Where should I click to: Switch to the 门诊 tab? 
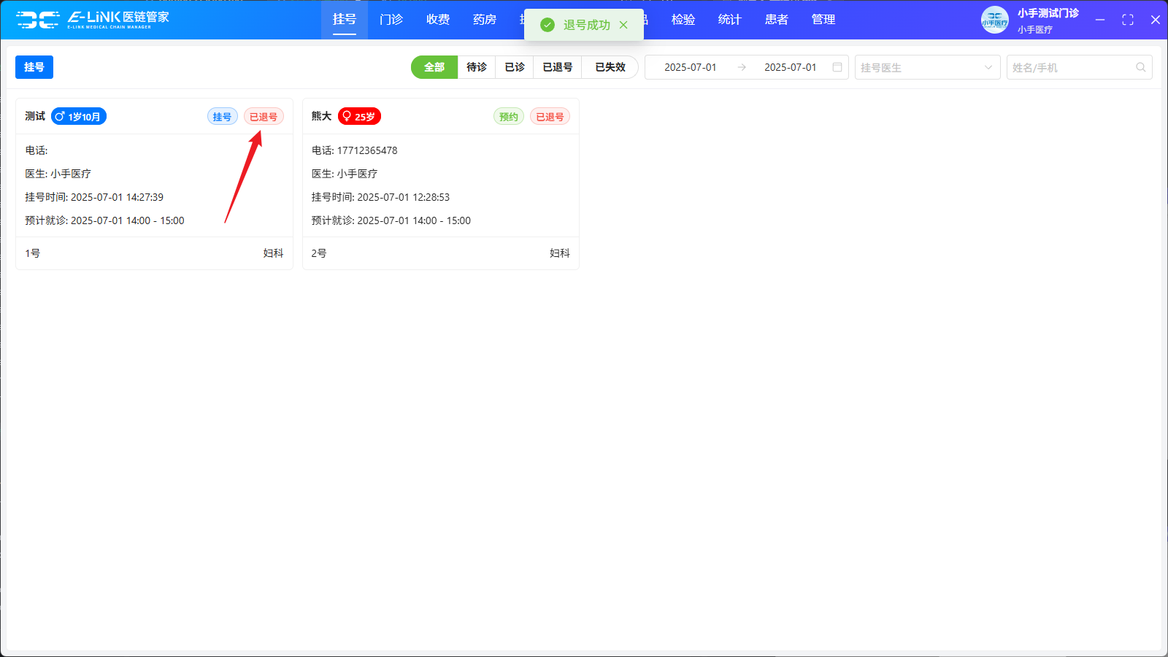[x=391, y=20]
